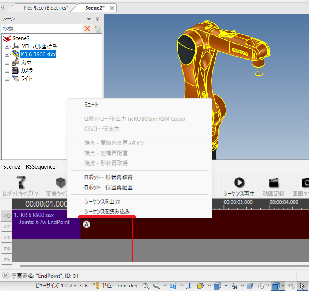Click the ビューサイズ 1002 x 726 status text

click(x=61, y=286)
